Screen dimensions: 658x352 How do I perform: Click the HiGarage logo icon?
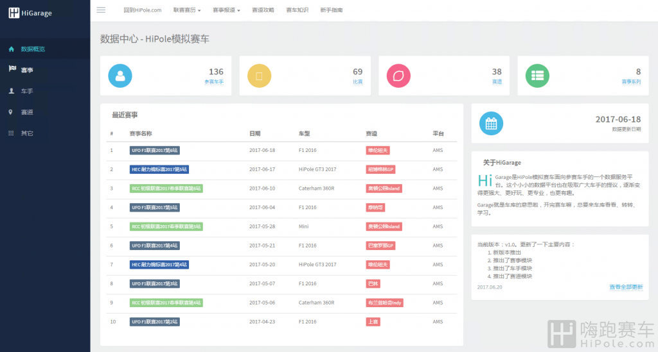[14, 13]
